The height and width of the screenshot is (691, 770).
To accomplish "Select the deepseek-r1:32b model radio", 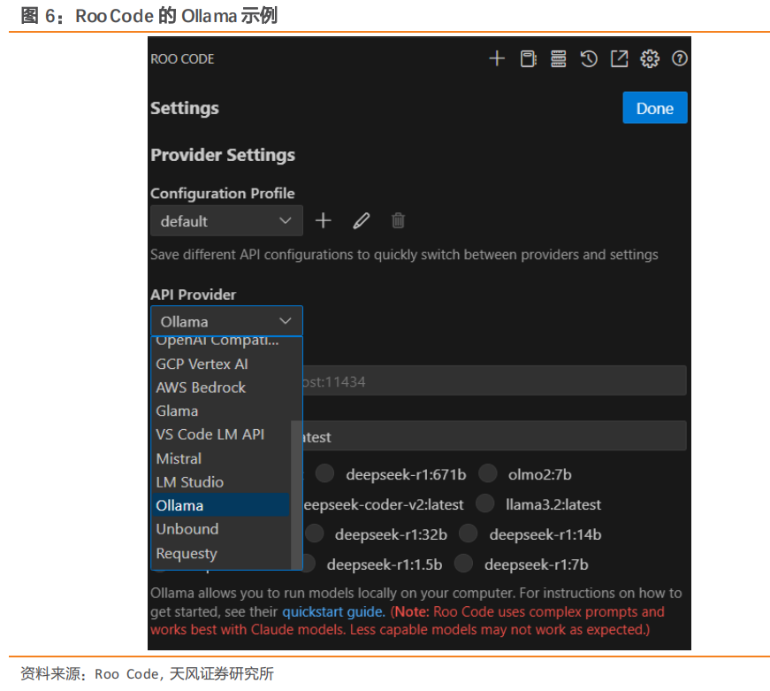I will coord(315,534).
